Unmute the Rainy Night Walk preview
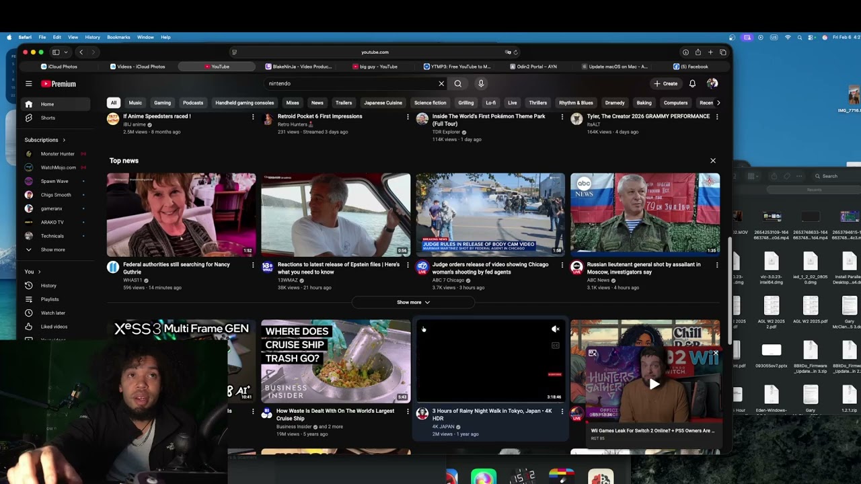The height and width of the screenshot is (484, 861). 556,329
